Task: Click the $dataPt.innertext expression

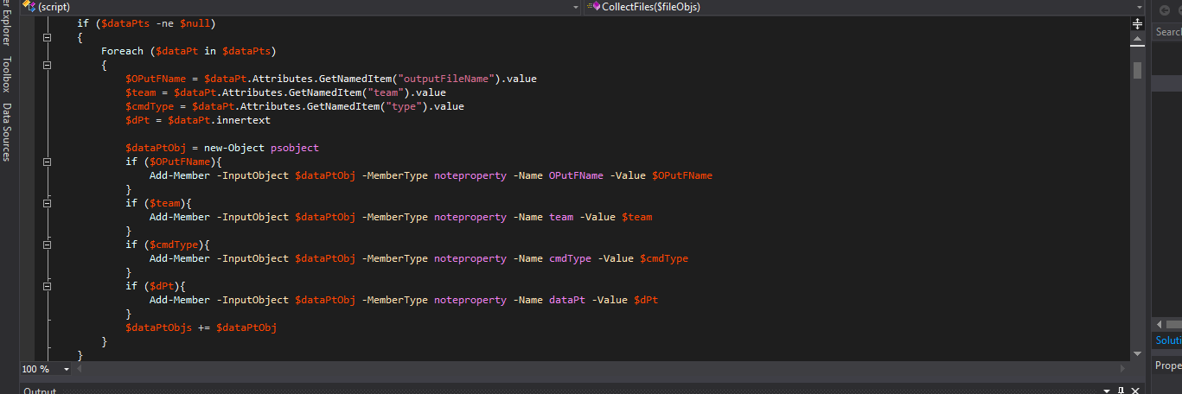Action: click(x=220, y=120)
